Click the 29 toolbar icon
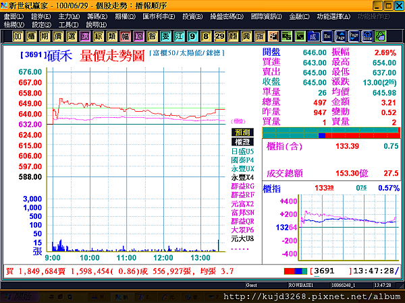The height and width of the screenshot is (303, 405). tap(219, 36)
